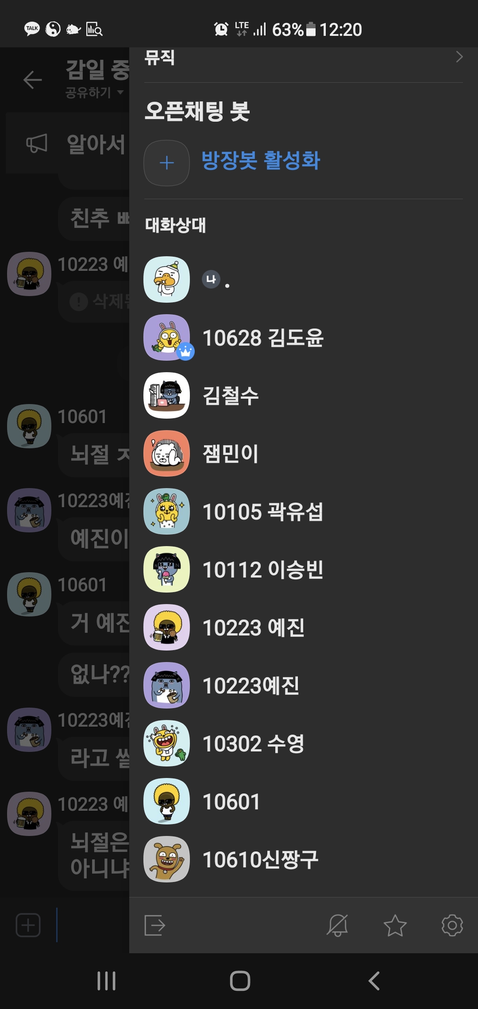The width and height of the screenshot is (478, 1009).
Task: Open 10628 김도윤 host profile
Action: 304,338
